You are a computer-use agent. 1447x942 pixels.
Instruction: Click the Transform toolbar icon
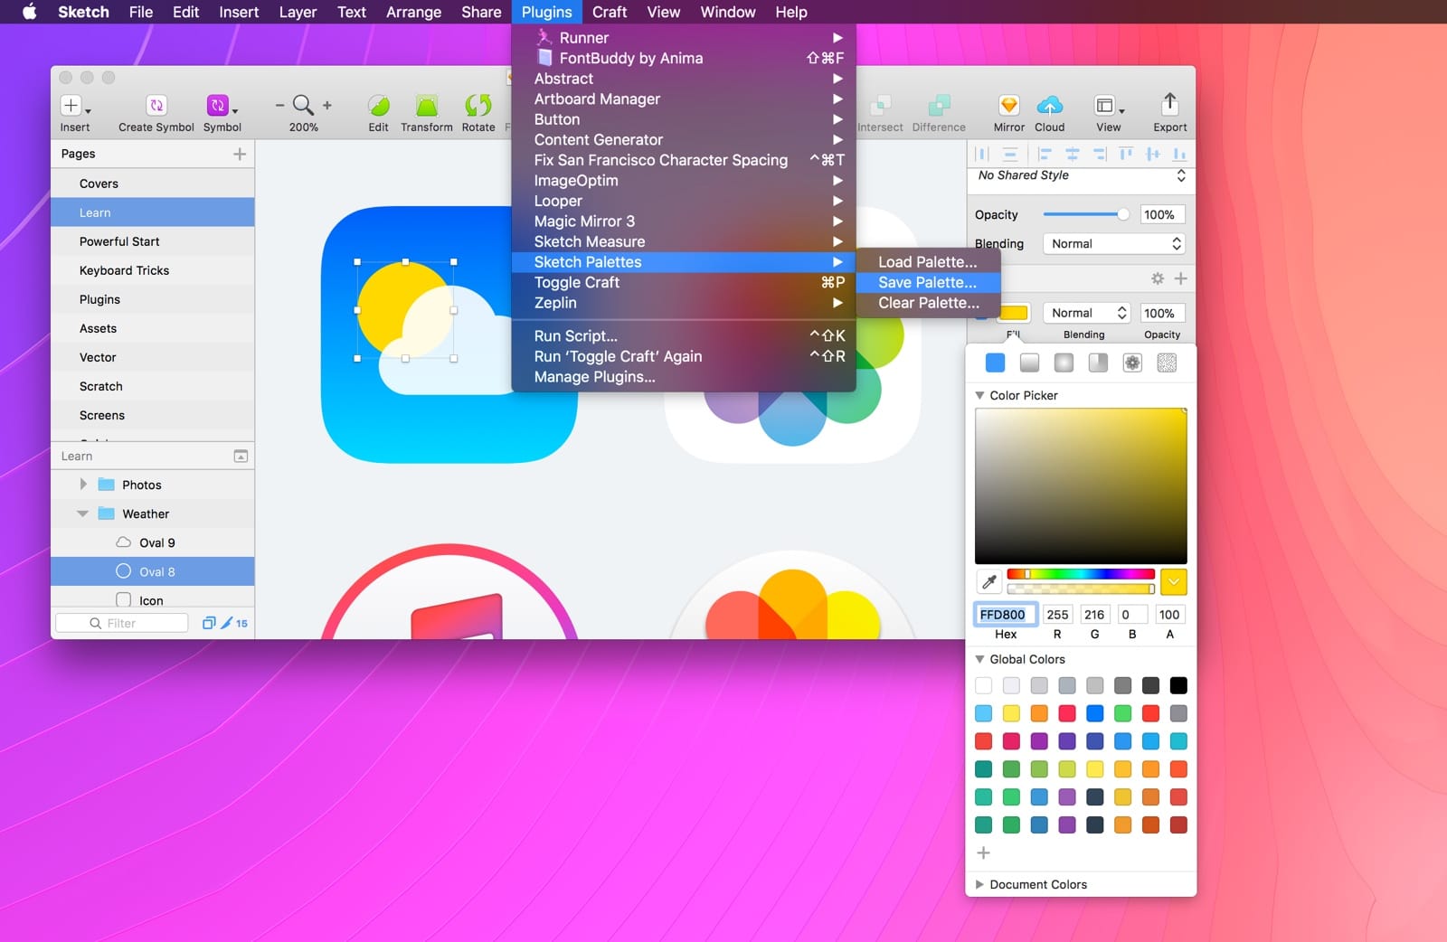point(426,106)
